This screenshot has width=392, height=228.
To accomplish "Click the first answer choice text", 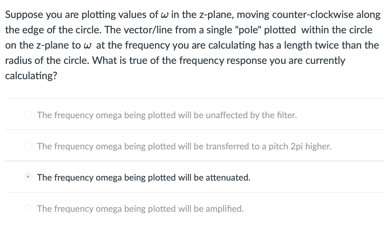I will [x=167, y=115].
